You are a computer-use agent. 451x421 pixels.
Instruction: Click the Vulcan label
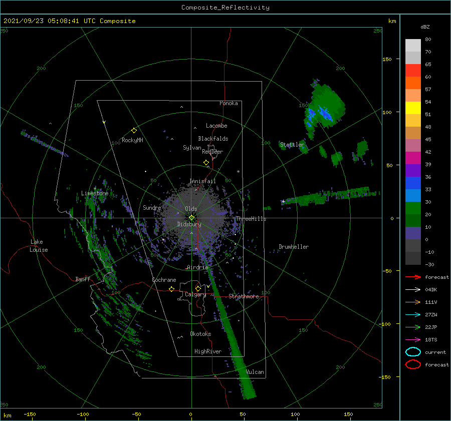click(255, 372)
